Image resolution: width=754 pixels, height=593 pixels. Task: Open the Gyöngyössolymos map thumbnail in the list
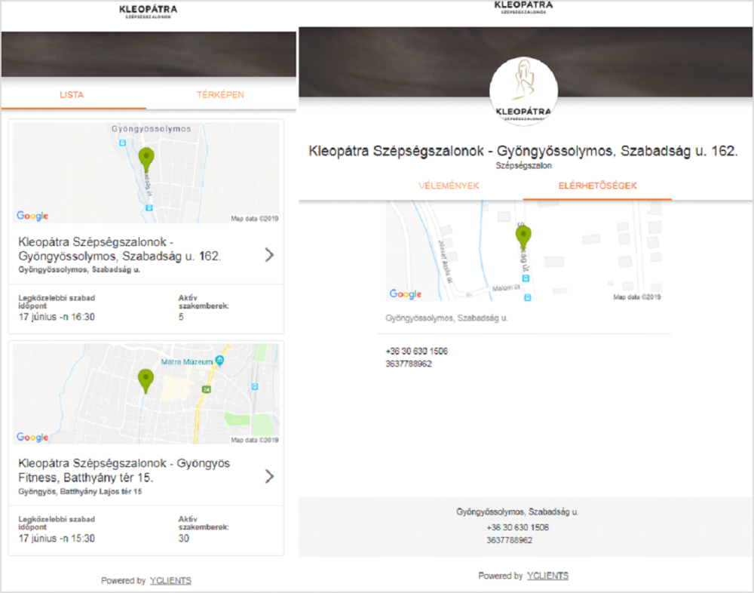pyautogui.click(x=146, y=172)
